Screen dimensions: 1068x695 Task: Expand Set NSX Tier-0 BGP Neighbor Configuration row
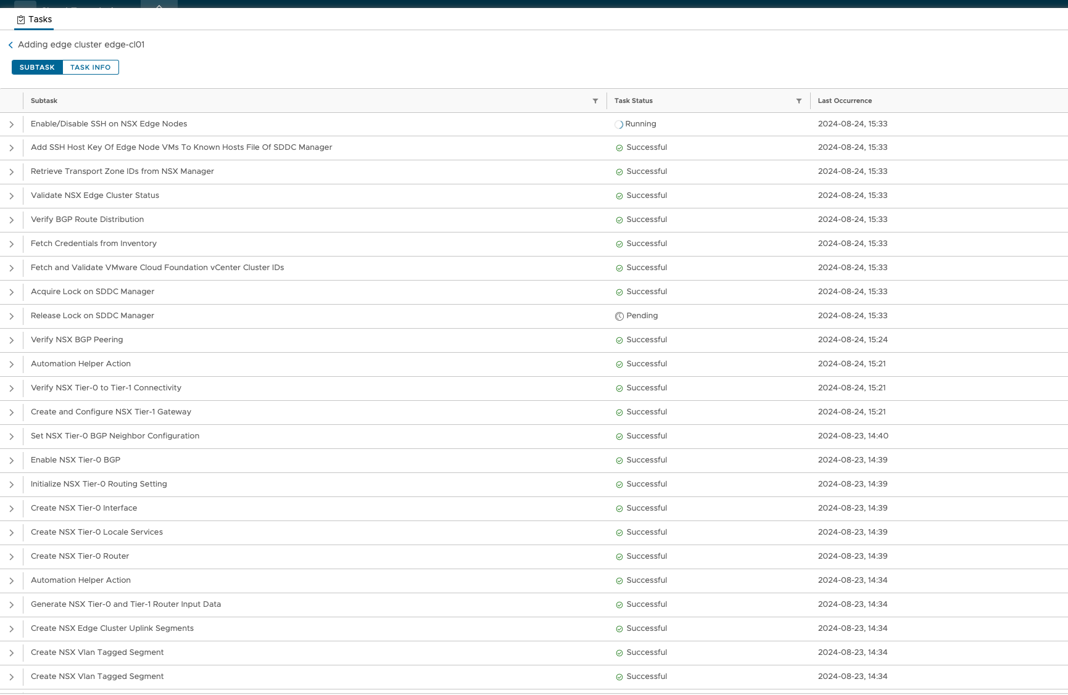pos(11,437)
